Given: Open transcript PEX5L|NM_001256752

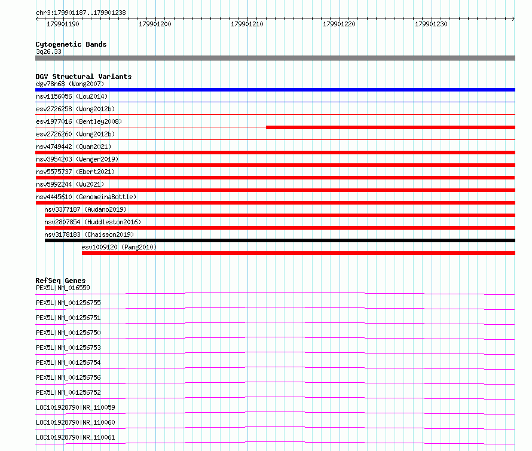Looking at the screenshot, I should tap(68, 392).
